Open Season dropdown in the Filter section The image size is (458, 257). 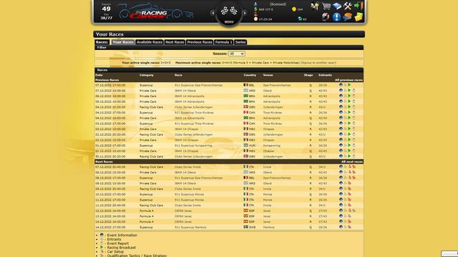[x=237, y=54]
